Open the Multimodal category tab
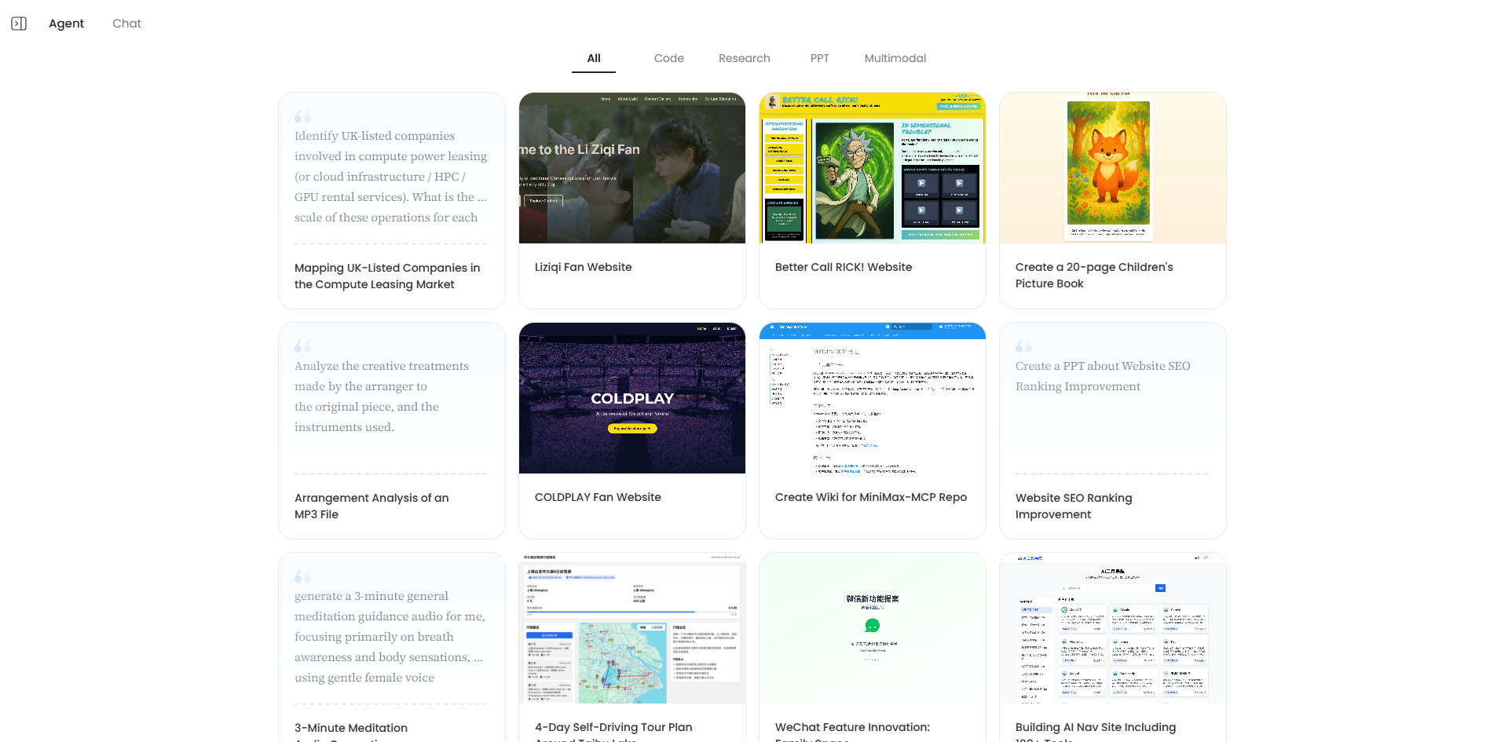 pos(895,58)
